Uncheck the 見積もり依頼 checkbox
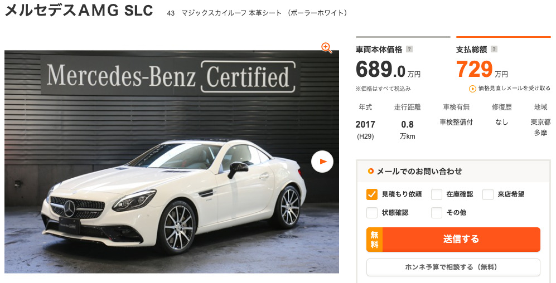The image size is (556, 283). [x=372, y=194]
